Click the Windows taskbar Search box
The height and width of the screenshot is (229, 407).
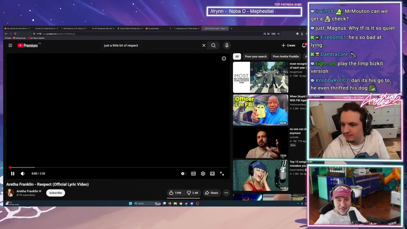tap(147, 204)
